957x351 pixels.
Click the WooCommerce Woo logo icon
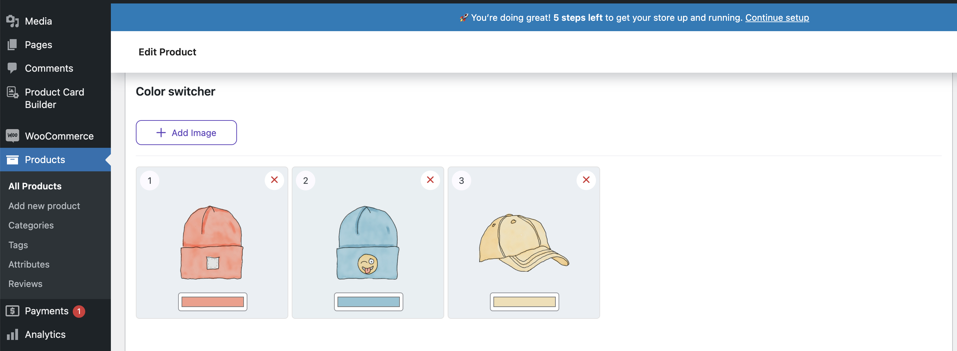click(12, 135)
